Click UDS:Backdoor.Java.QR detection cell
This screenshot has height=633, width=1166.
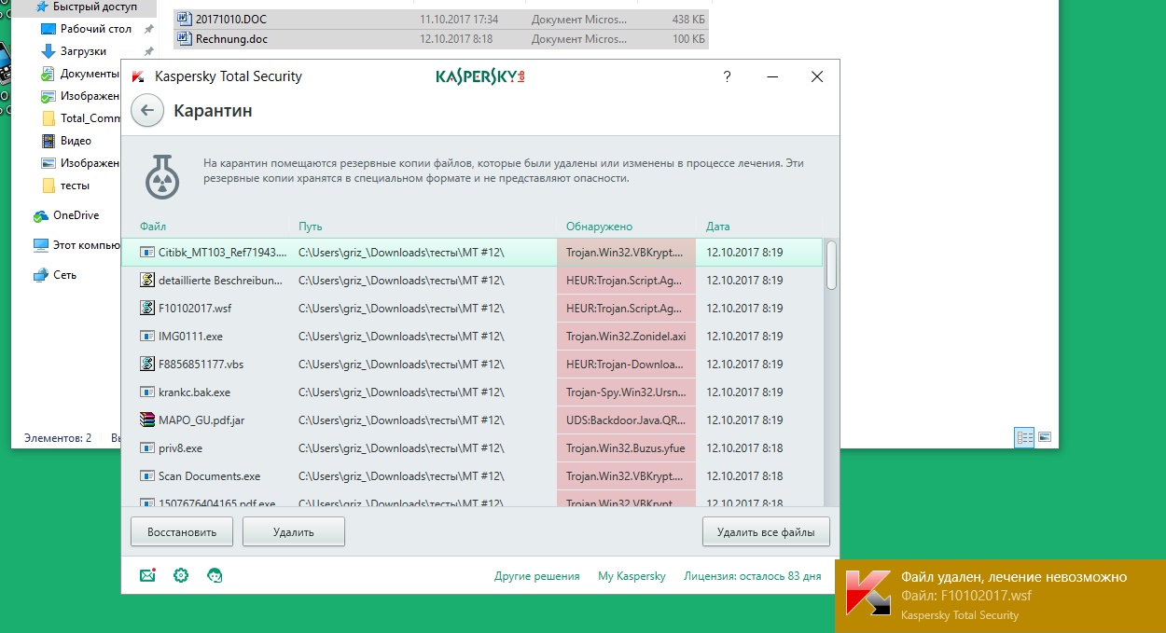626,420
